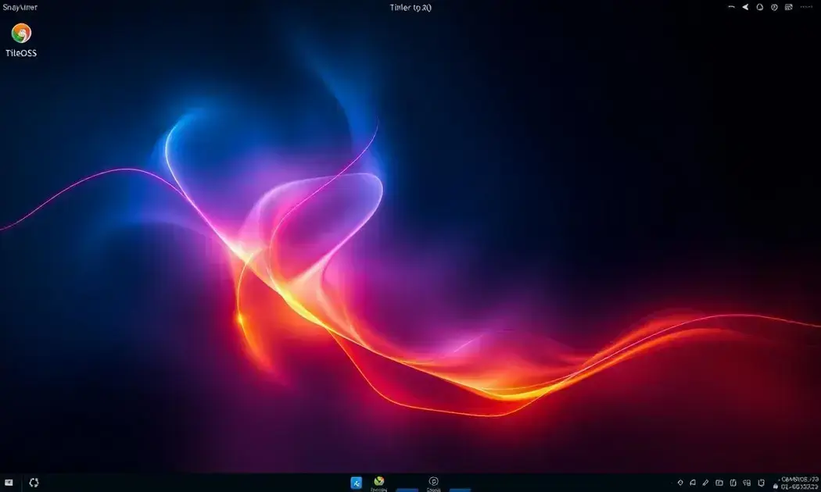This screenshot has width=821, height=492.
Task: Open the dotted overflow menu at top-right corner
Action: pyautogui.click(x=806, y=7)
